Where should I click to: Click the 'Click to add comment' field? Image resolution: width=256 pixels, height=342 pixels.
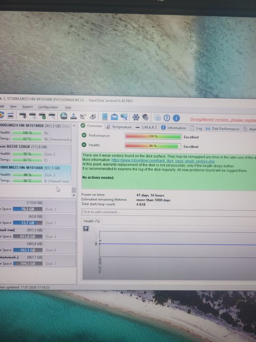[169, 213]
